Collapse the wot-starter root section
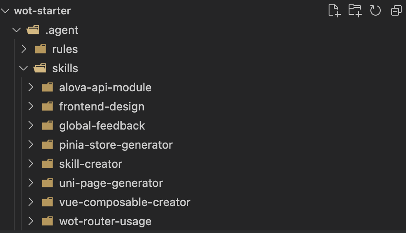406x233 pixels. pyautogui.click(x=5, y=11)
